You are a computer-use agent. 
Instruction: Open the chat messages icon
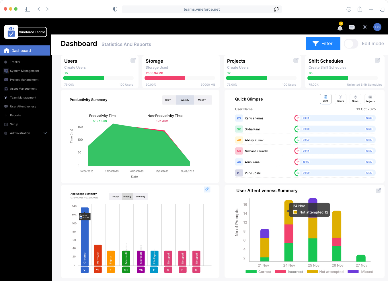tap(352, 27)
